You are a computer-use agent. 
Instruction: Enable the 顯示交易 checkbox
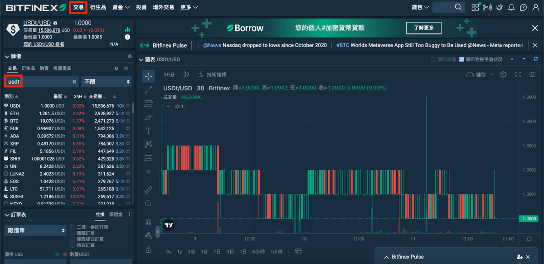tap(433, 59)
